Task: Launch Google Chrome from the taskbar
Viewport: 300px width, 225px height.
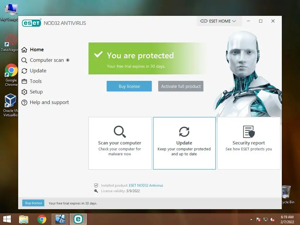Action: tap(42, 219)
